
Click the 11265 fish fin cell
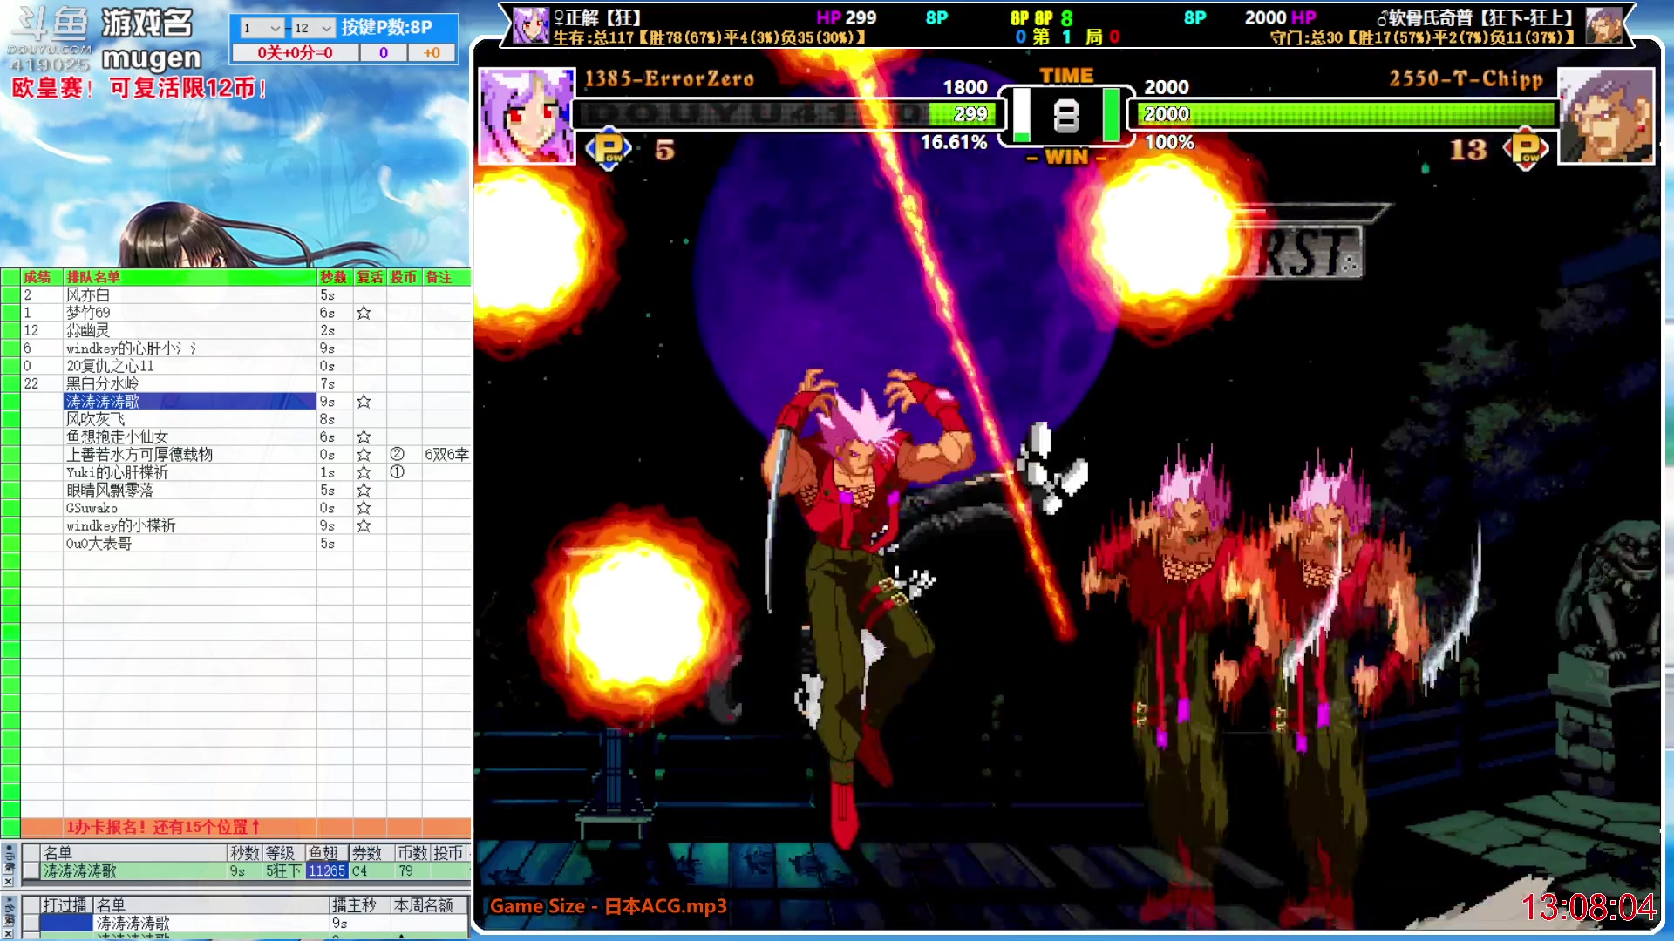tap(327, 871)
